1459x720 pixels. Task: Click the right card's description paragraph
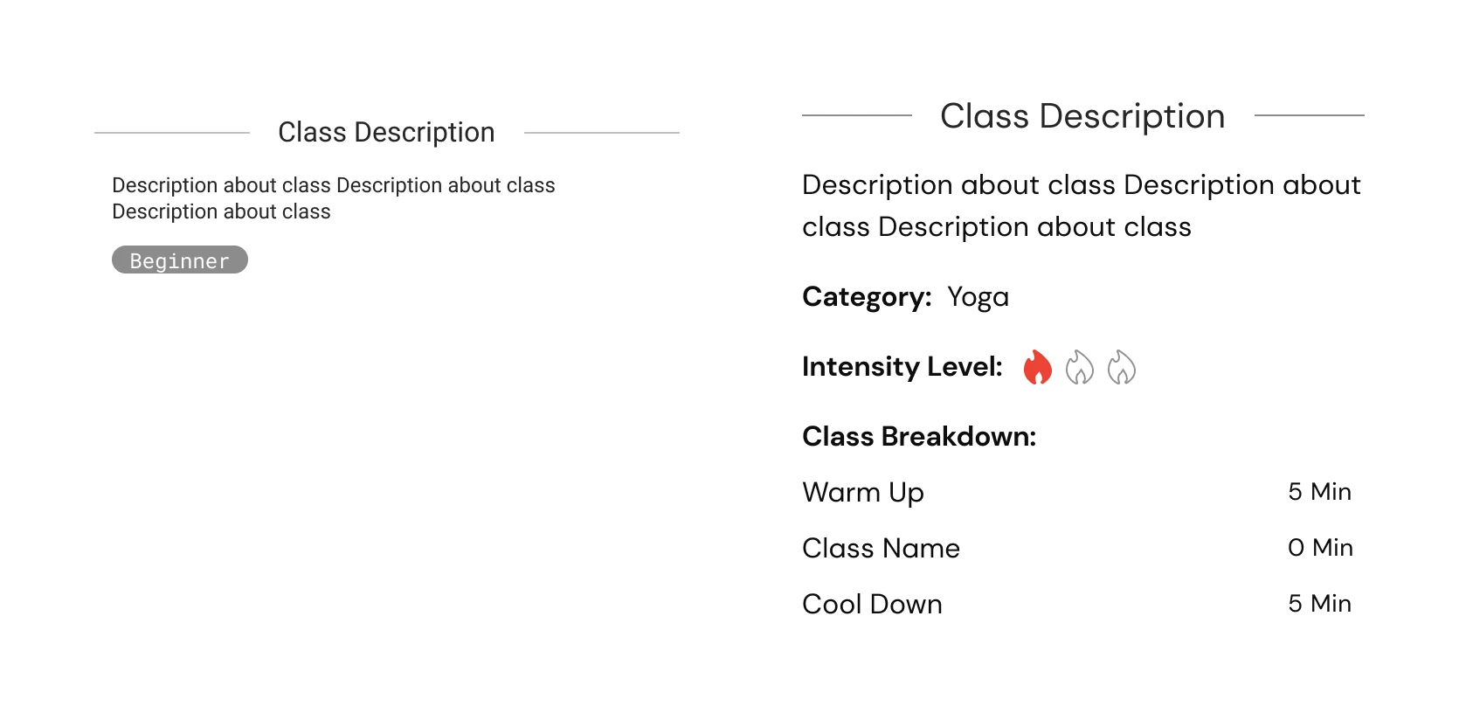coord(1082,206)
